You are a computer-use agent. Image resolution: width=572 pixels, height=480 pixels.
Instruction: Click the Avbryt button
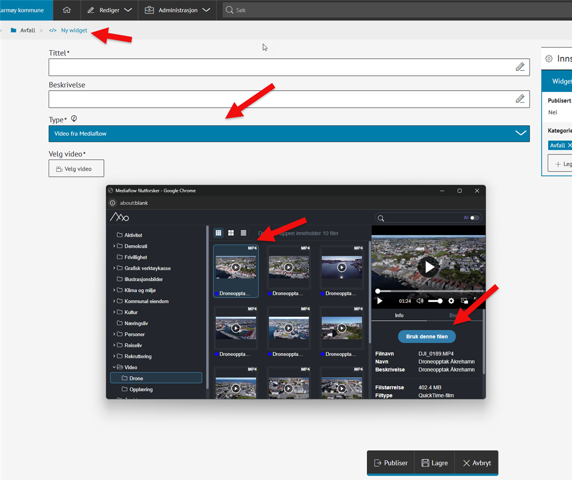click(x=477, y=463)
